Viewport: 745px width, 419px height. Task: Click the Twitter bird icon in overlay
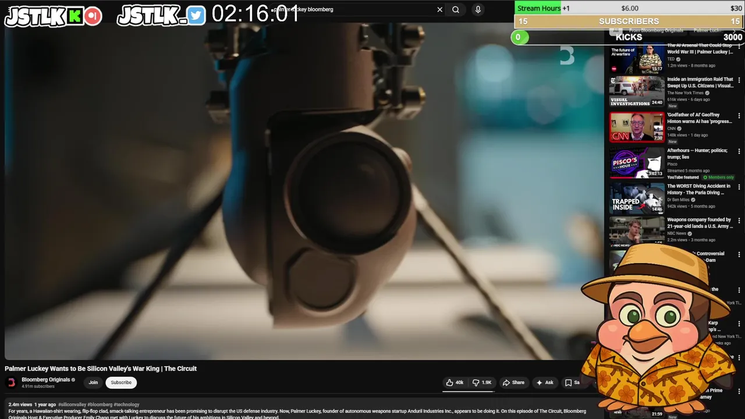pos(196,16)
